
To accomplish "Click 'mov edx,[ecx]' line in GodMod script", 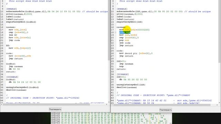I will click(x=18, y=30).
